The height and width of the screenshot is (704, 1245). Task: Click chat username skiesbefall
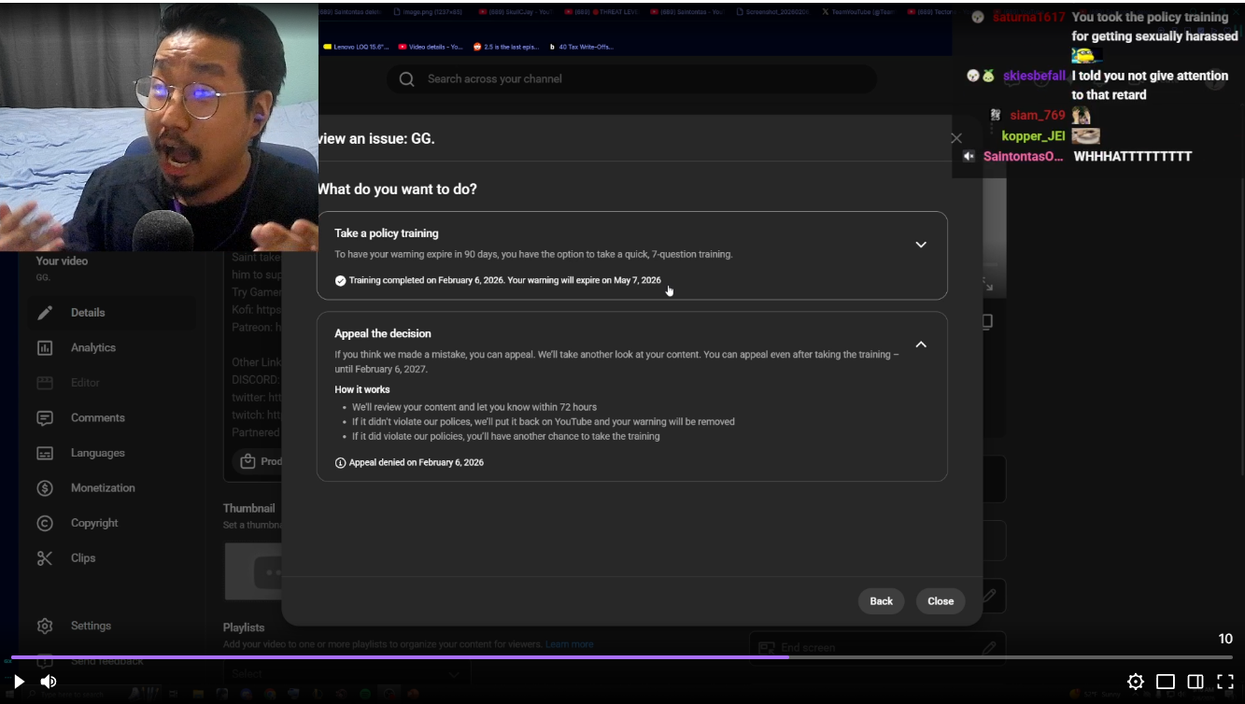pos(1034,76)
